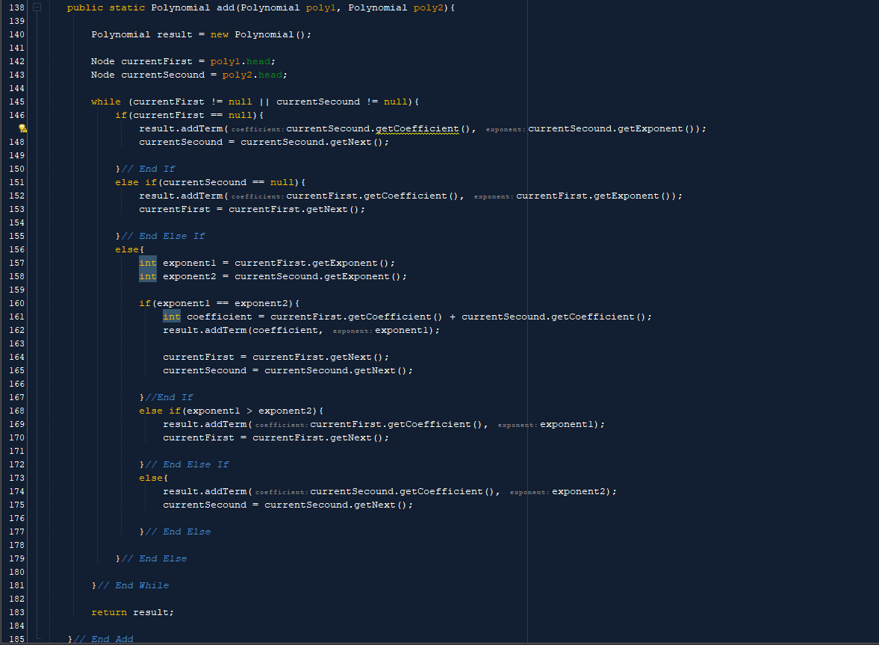Click the 'while' keyword on line 145

[106, 102]
